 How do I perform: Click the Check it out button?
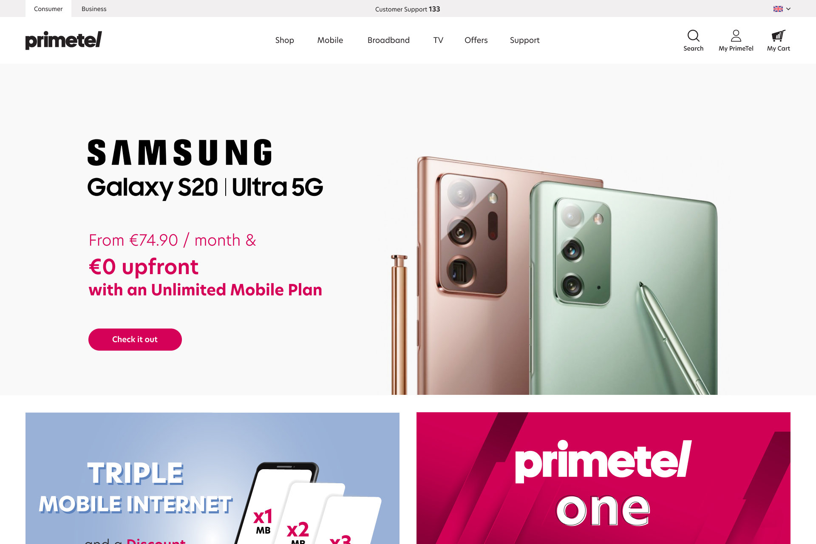point(135,340)
